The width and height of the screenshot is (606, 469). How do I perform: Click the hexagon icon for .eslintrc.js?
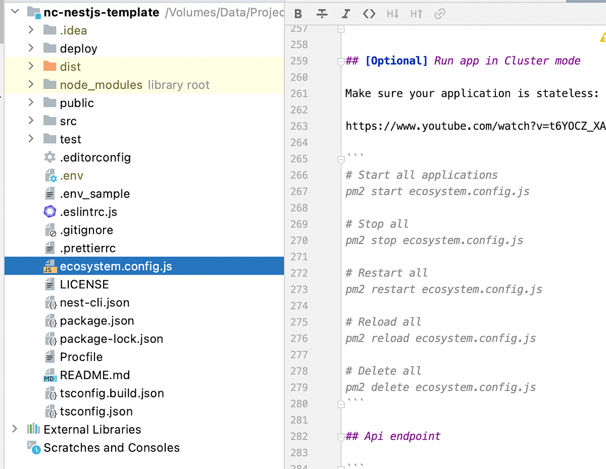pos(49,212)
